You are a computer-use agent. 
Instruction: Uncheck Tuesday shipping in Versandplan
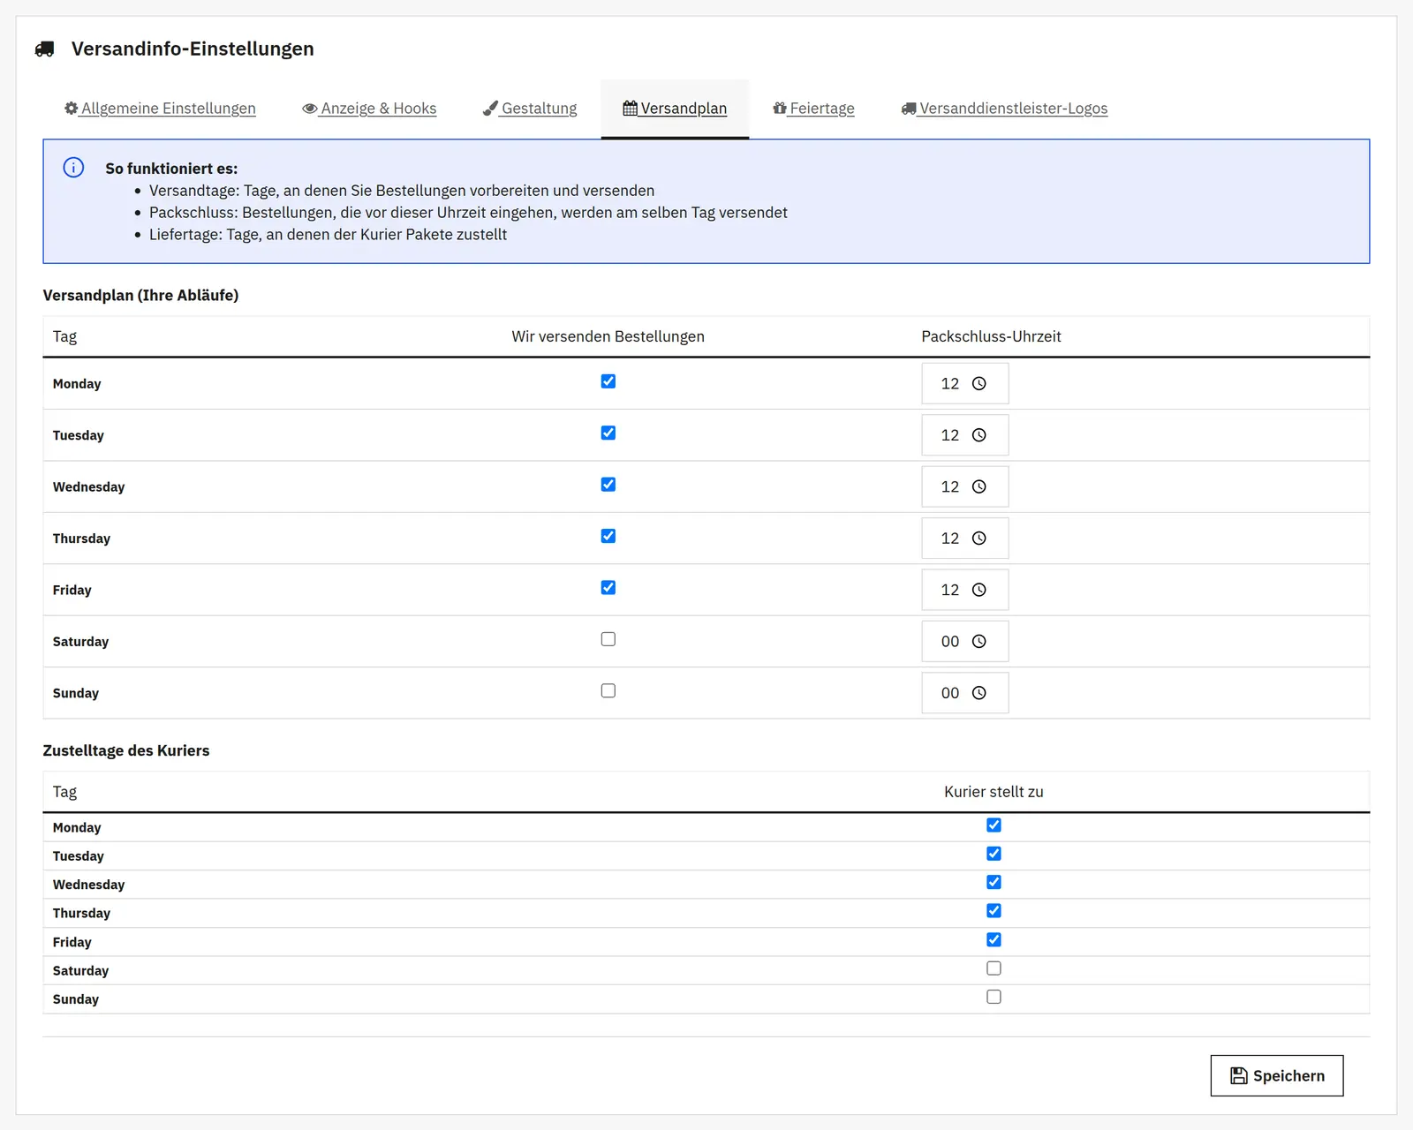click(x=608, y=433)
